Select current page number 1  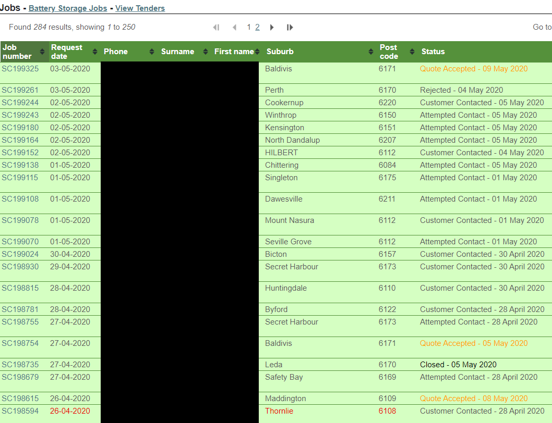tap(248, 27)
